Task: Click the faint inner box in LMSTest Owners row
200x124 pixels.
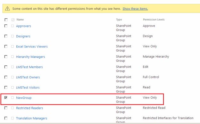Action: pyautogui.click(x=13, y=77)
